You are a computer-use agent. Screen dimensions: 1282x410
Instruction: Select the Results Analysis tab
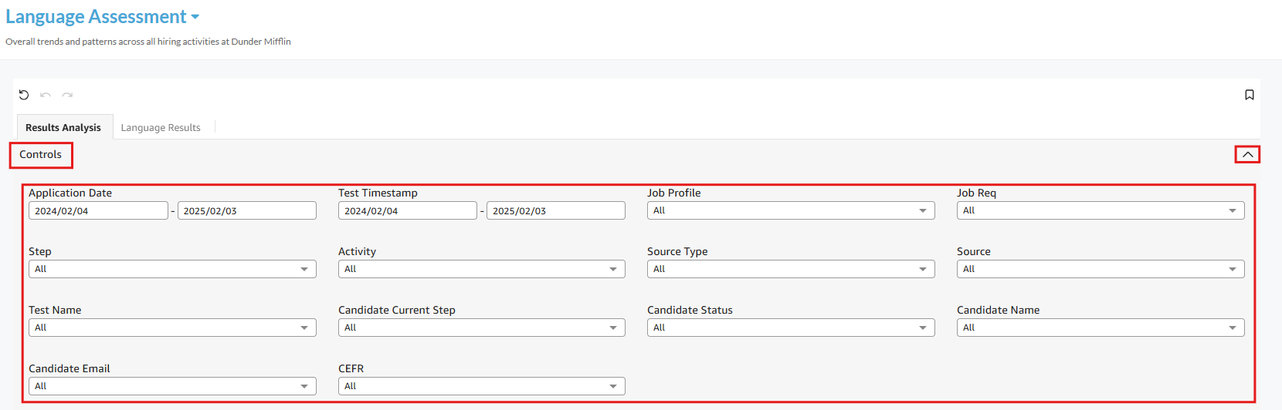tap(63, 127)
